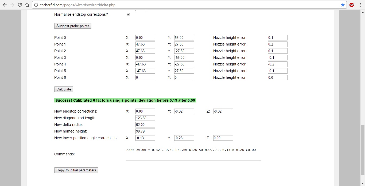Toggle the bookmark star icon
Image resolution: width=365 pixels, height=186 pixels.
[x=343, y=5]
